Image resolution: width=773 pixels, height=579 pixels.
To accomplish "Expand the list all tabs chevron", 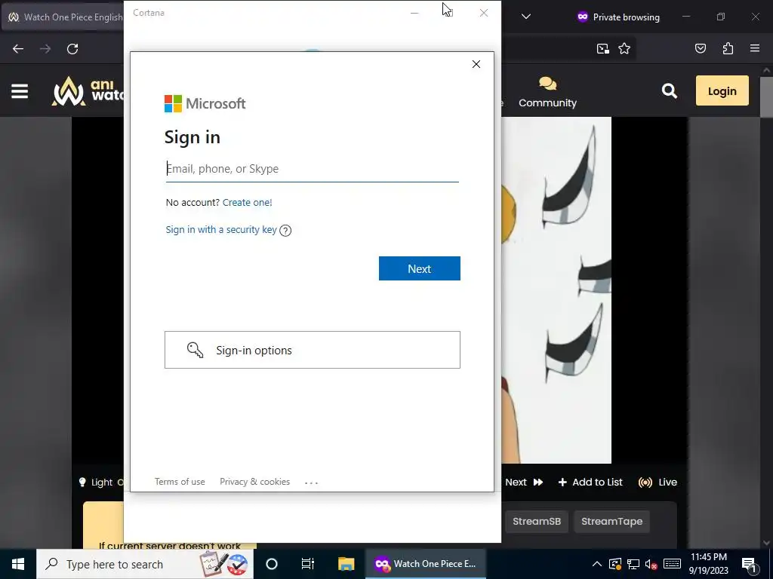I will 526,17.
